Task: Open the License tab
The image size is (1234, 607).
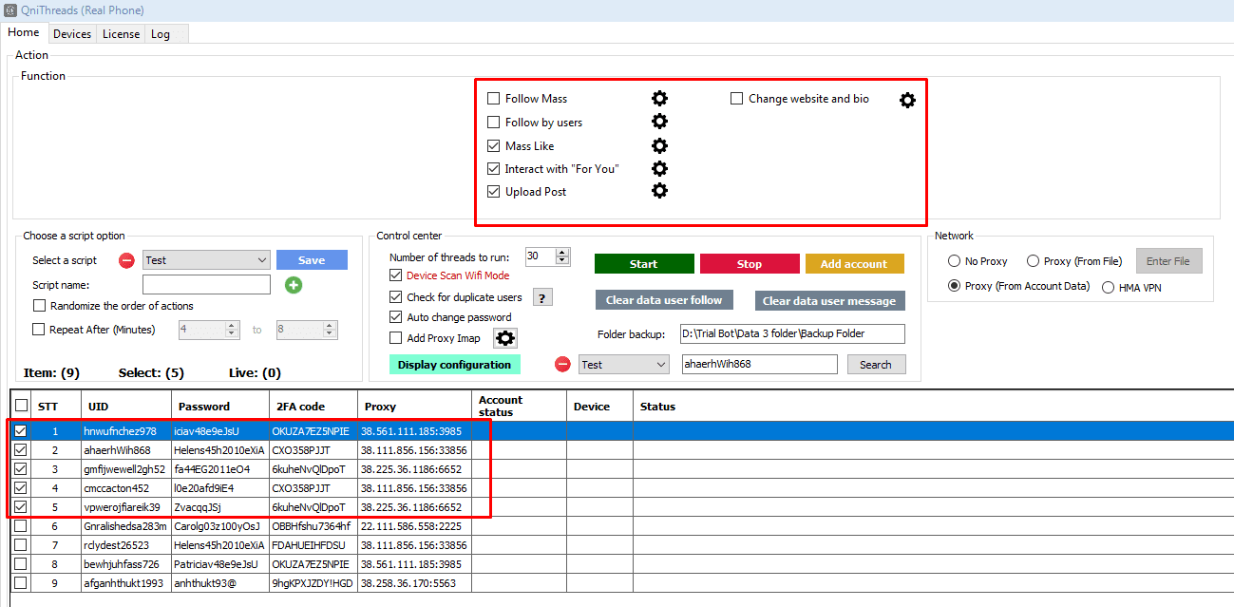Action: pos(121,34)
